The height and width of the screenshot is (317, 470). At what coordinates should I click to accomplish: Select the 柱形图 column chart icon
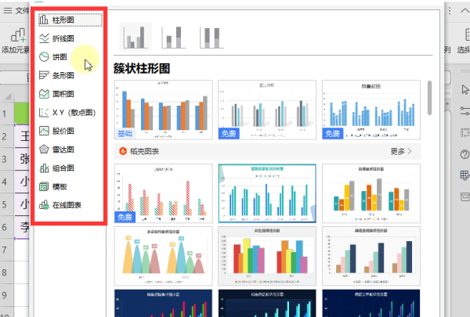pyautogui.click(x=44, y=20)
